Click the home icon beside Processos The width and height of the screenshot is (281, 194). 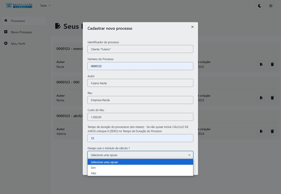pos(6,21)
